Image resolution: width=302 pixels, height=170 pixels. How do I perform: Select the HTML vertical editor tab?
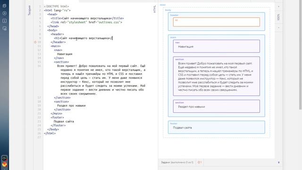154,9
